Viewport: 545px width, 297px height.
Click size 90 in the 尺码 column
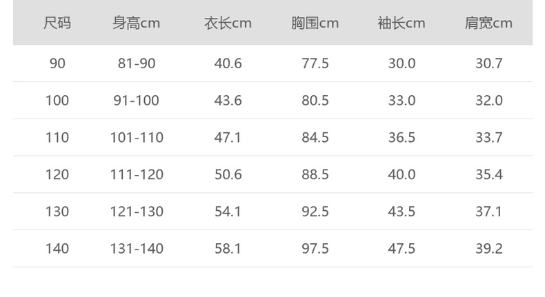(57, 63)
